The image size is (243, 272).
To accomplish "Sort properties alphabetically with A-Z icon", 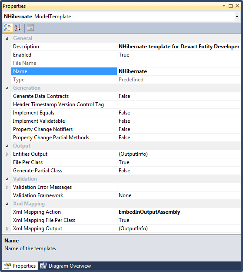I will [18, 28].
